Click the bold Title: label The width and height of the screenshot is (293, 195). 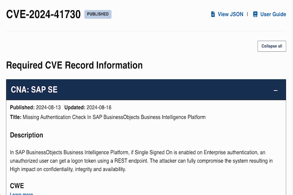click(16, 117)
